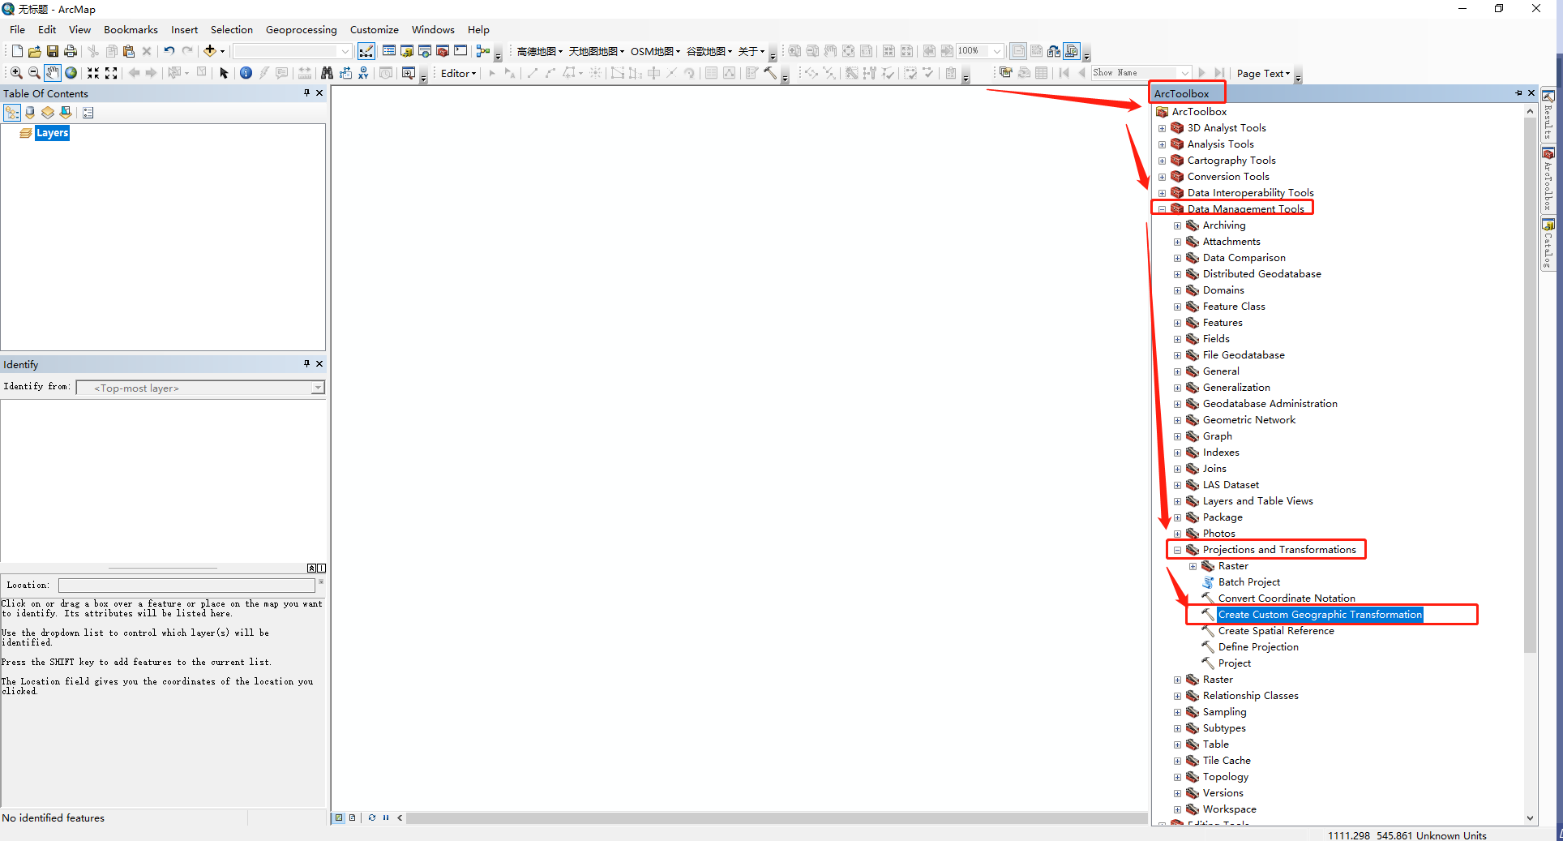Open the Search window icon
Viewport: 1563px width, 841px height.
425,51
